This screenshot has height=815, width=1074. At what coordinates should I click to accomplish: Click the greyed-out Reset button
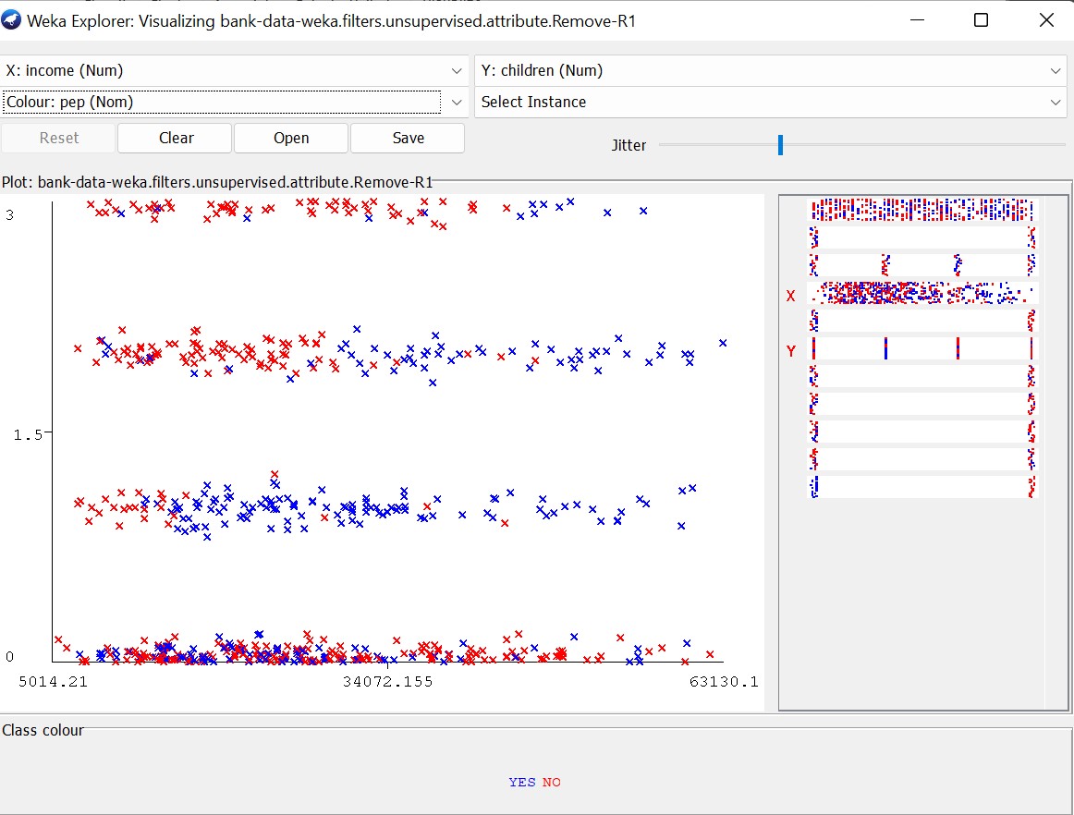pos(58,138)
